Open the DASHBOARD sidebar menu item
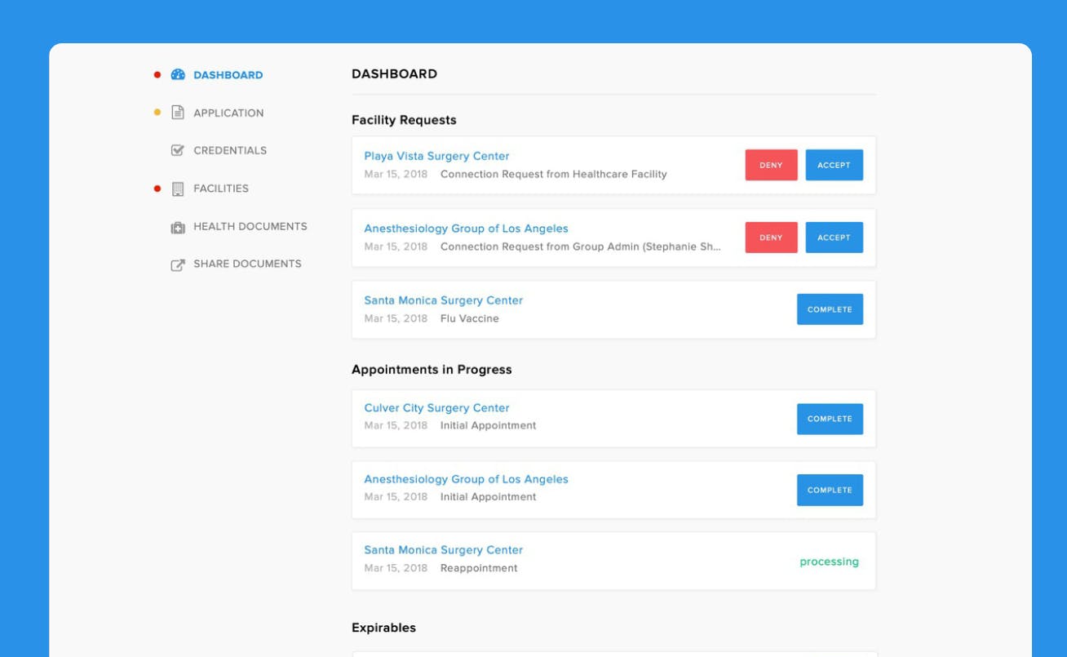 point(228,75)
